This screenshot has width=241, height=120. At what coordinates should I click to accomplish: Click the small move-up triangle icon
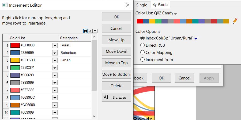tap(91, 31)
